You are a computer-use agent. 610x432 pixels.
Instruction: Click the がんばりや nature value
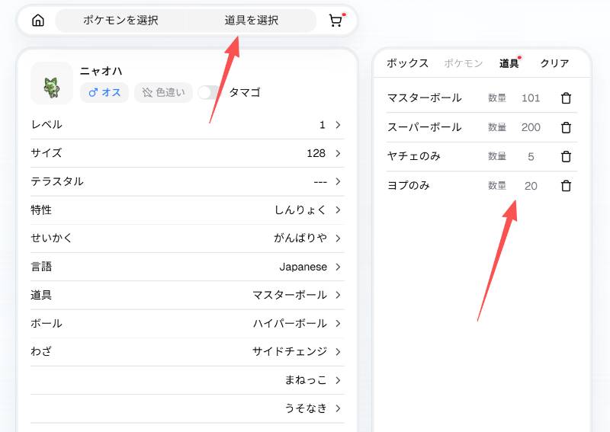[x=300, y=238]
